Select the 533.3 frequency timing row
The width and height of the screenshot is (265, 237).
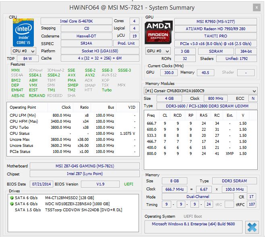click(201, 136)
